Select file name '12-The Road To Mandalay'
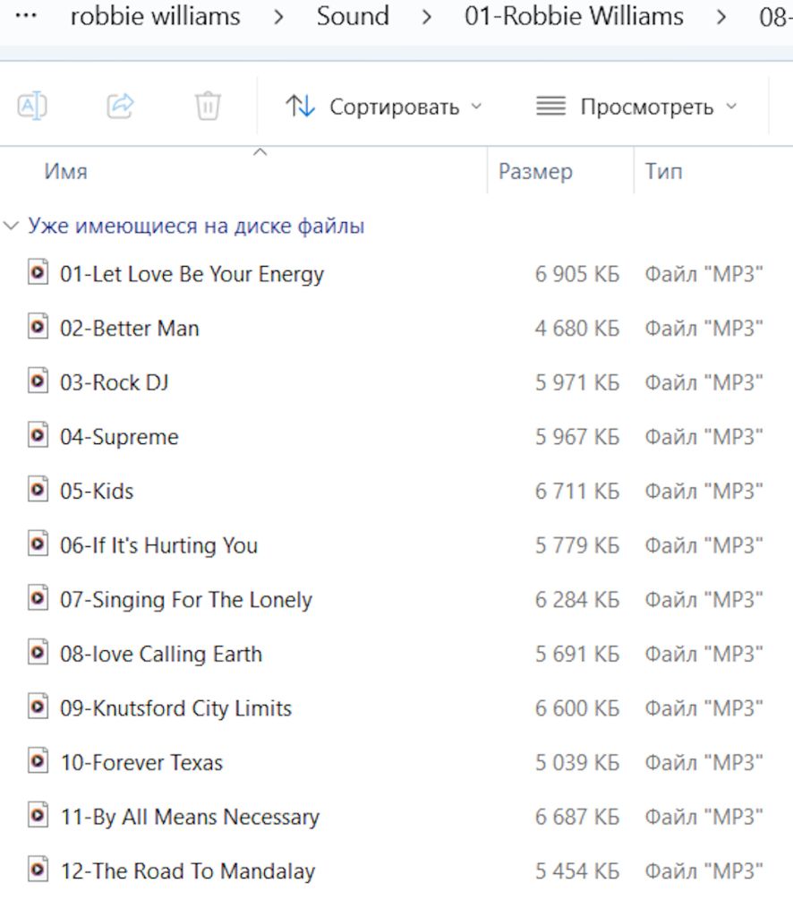The width and height of the screenshot is (793, 917). point(188,870)
